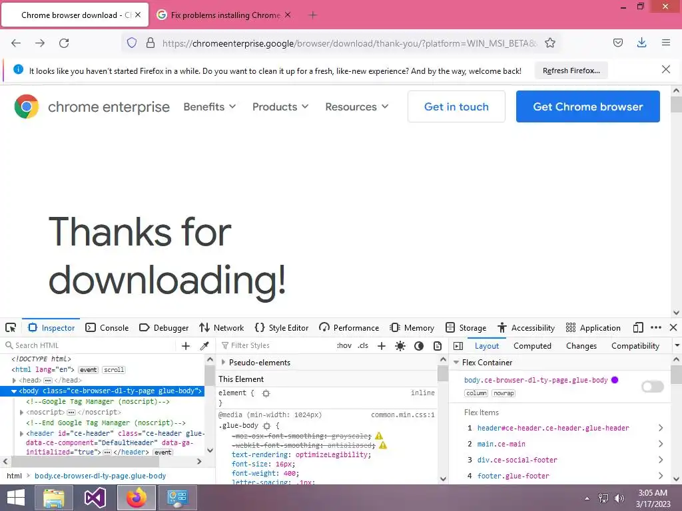Close the developer tools panel
The image size is (682, 511).
(x=673, y=327)
